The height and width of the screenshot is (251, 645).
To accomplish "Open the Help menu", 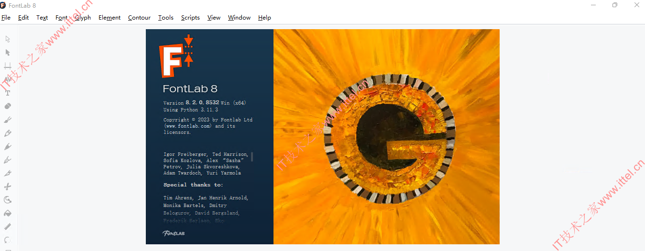I will click(x=264, y=18).
